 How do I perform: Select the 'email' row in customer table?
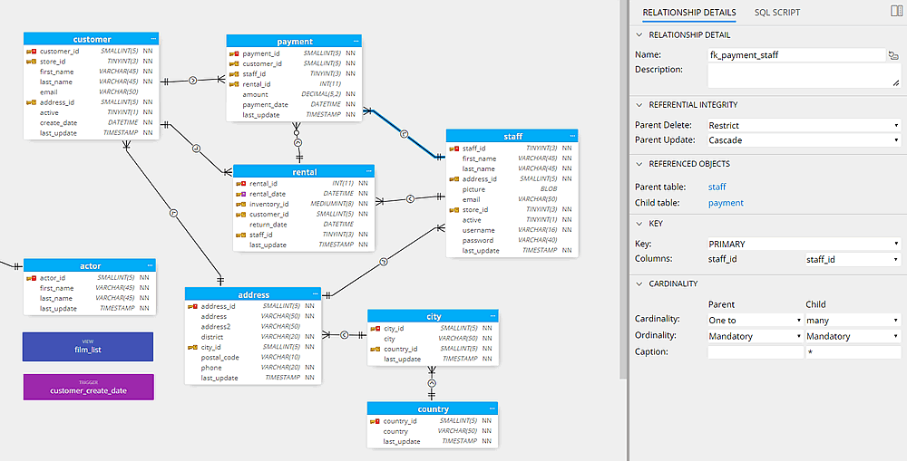[92, 91]
